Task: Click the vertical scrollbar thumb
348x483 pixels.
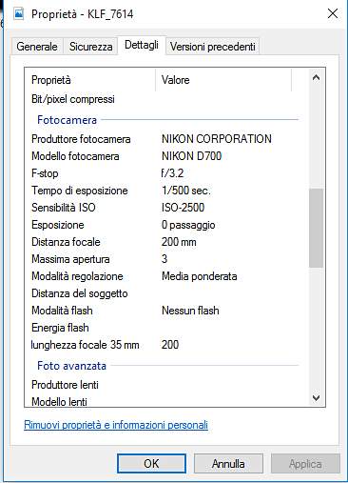Action: [x=316, y=228]
